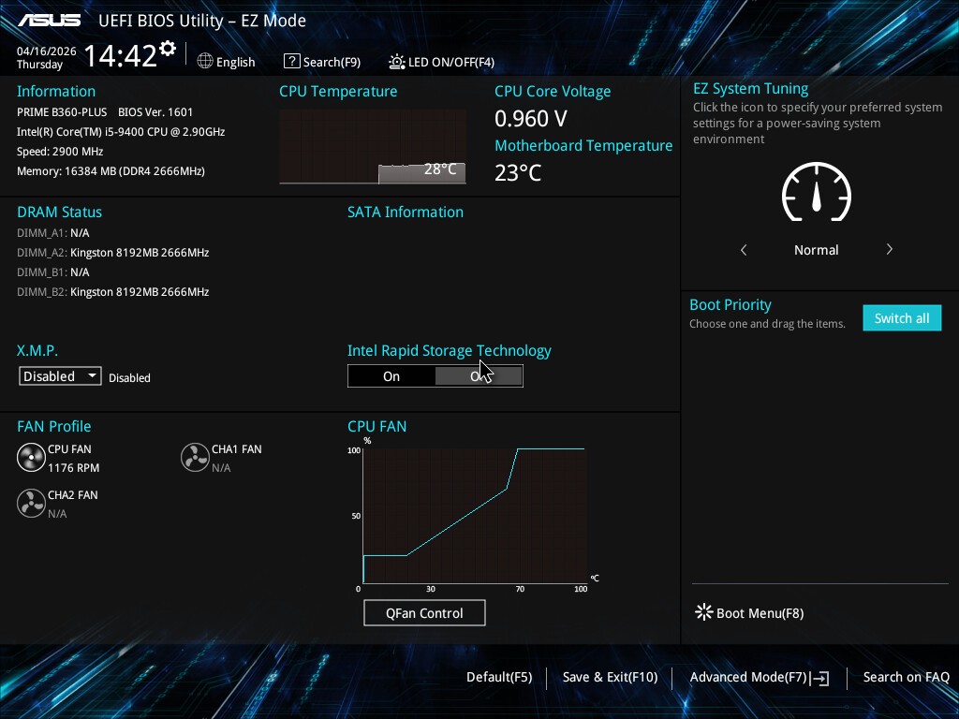959x719 pixels.
Task: Click DIMM_A2 Kingston 8192MB entry
Action: [113, 253]
